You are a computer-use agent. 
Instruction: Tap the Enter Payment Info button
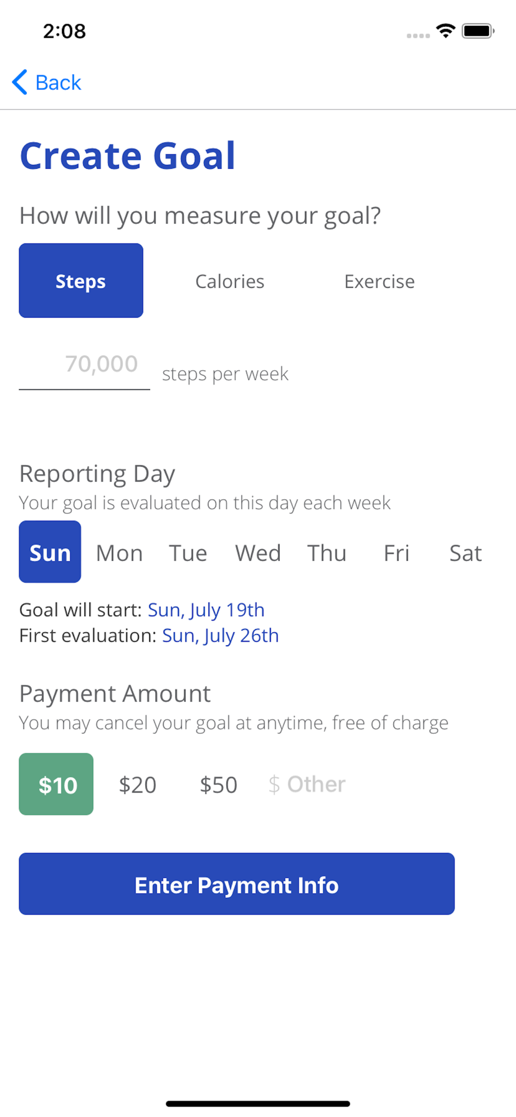(x=237, y=884)
